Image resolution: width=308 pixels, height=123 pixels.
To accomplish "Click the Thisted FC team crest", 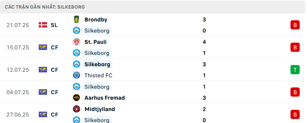I will (77, 75).
